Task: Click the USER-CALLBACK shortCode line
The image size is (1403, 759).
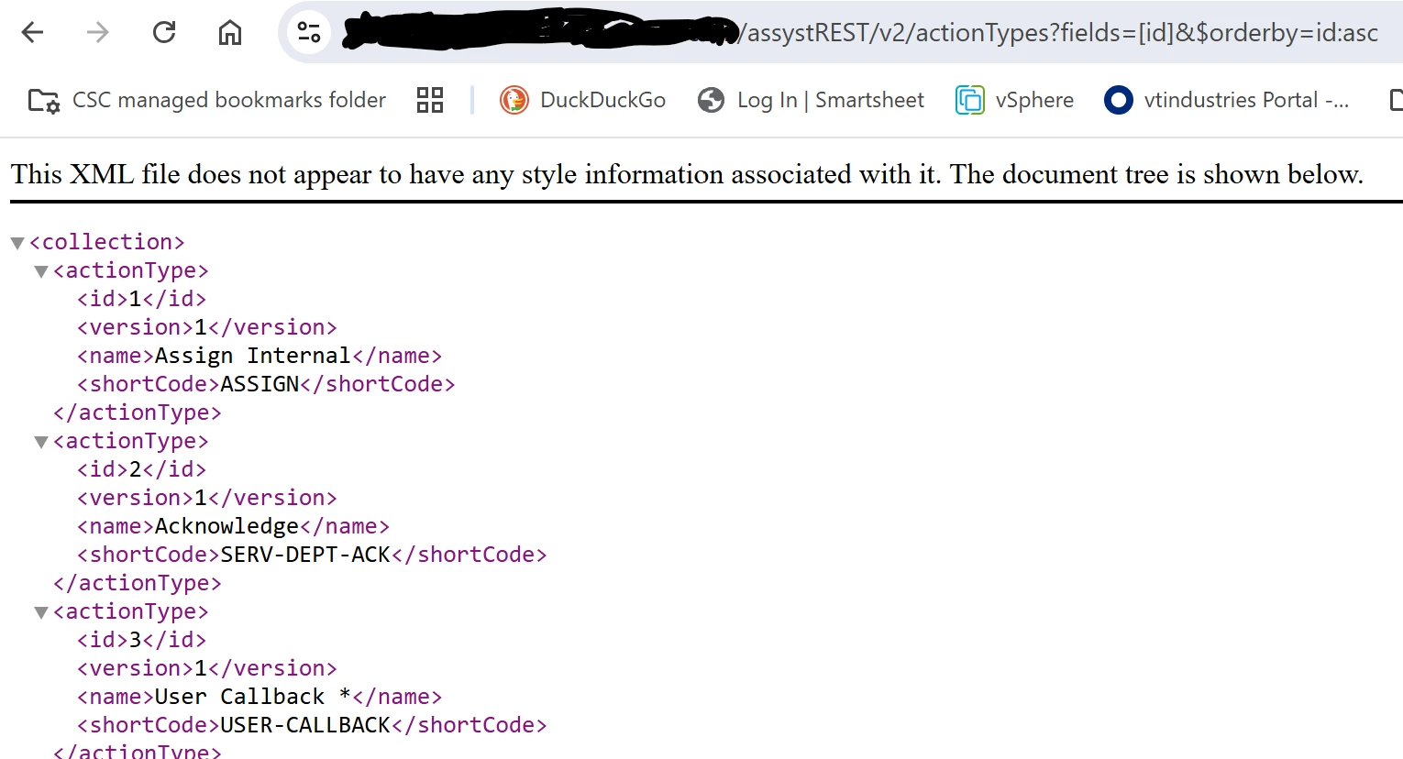Action: [312, 725]
